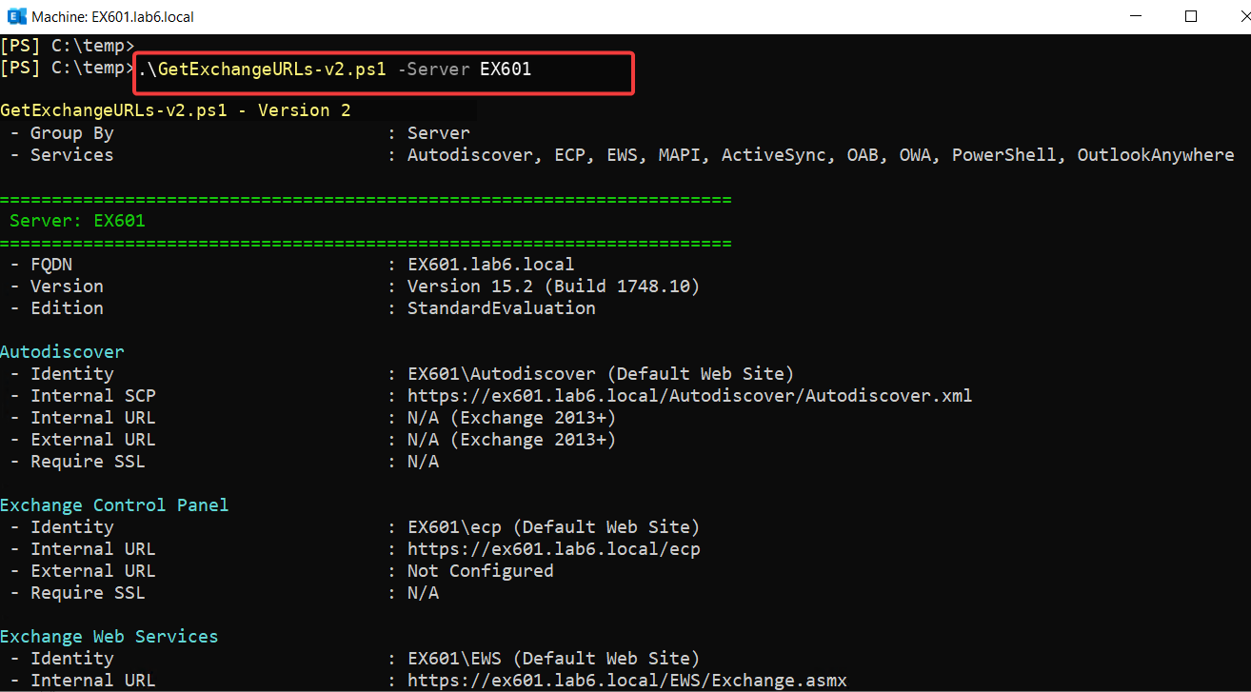The width and height of the screenshot is (1251, 692).
Task: Click the 'StandardEvaluation' edition value
Action: pyautogui.click(x=501, y=308)
